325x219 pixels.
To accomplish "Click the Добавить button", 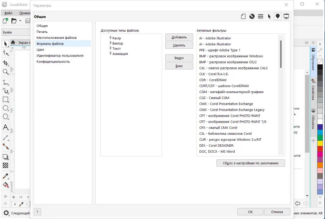I will (x=179, y=37).
